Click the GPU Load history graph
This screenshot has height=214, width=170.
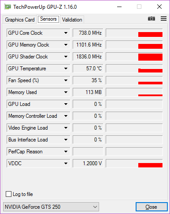tap(134, 104)
